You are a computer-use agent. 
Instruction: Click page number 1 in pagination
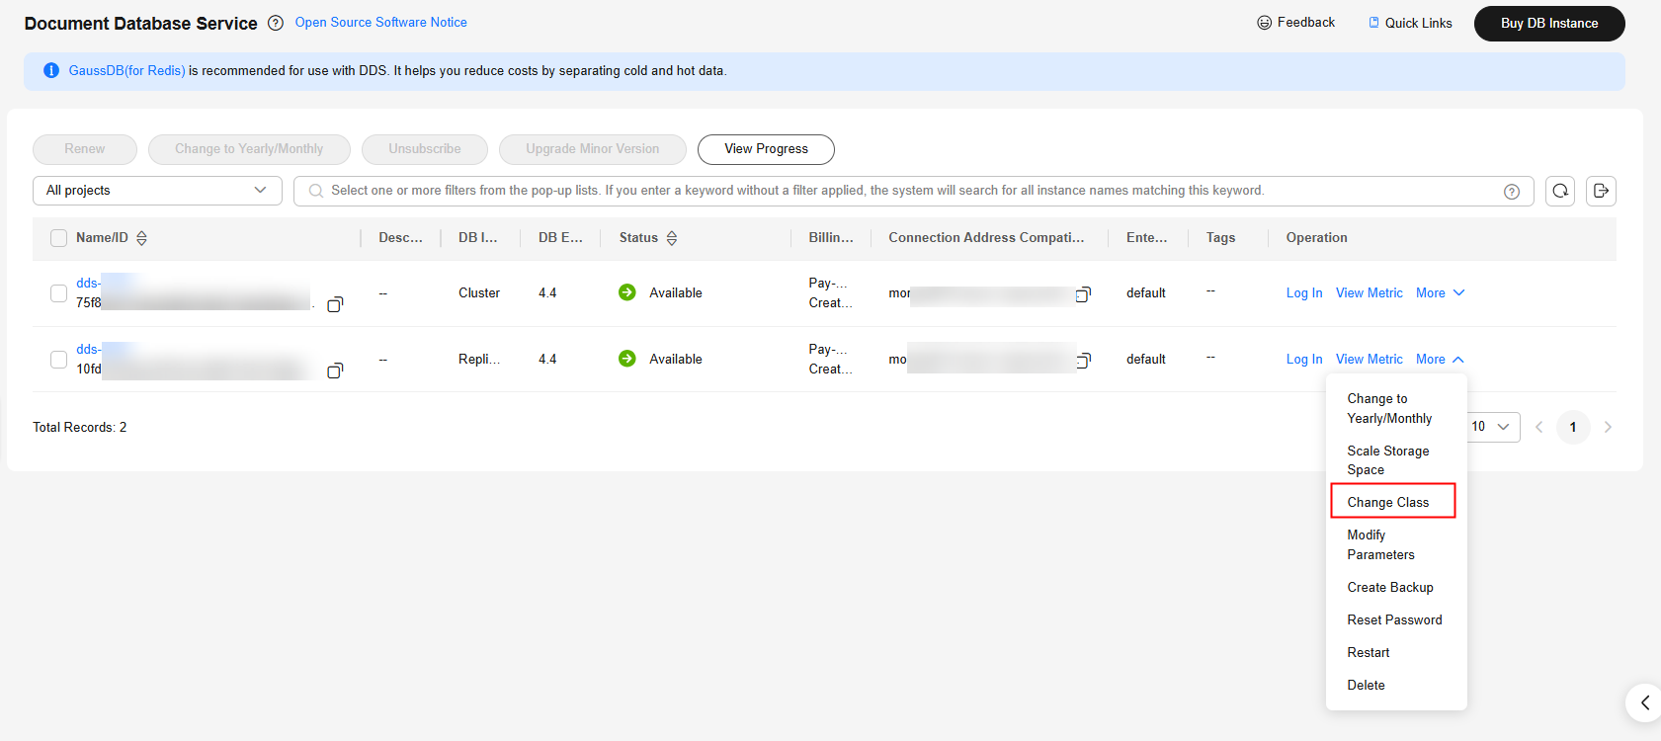[1573, 427]
